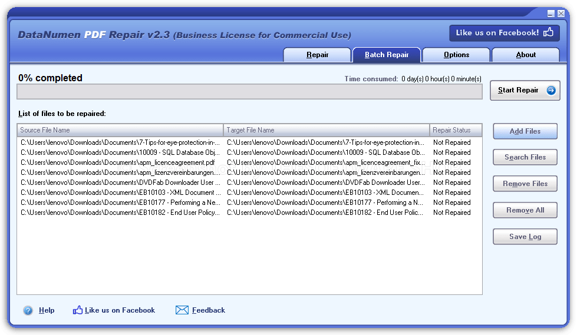577x335 pixels.
Task: Select source row EB10103 - XML Document ...
Action: click(x=121, y=193)
